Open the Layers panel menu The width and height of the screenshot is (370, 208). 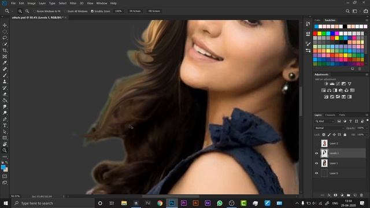367,115
